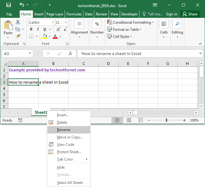This screenshot has height=187, width=205.
Task: Click Conditional Formatting
Action: (130, 22)
